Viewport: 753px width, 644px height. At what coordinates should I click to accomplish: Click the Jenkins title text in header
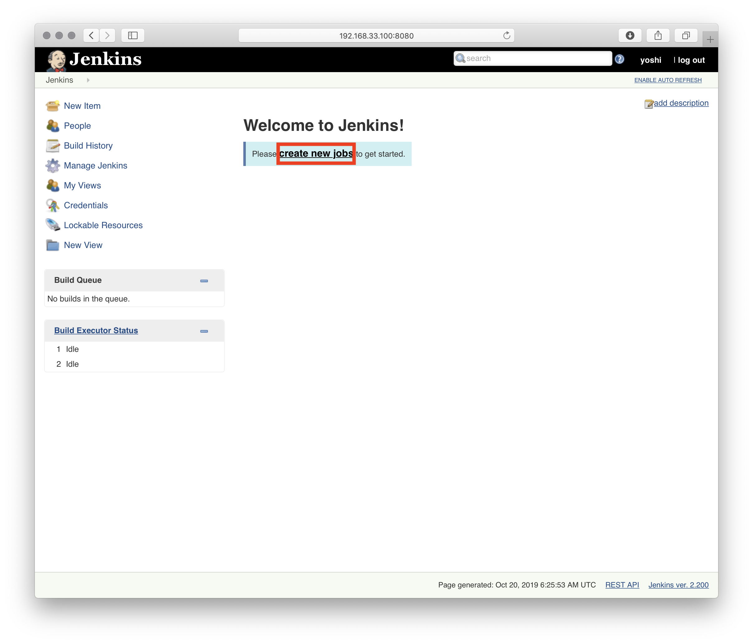pos(105,59)
